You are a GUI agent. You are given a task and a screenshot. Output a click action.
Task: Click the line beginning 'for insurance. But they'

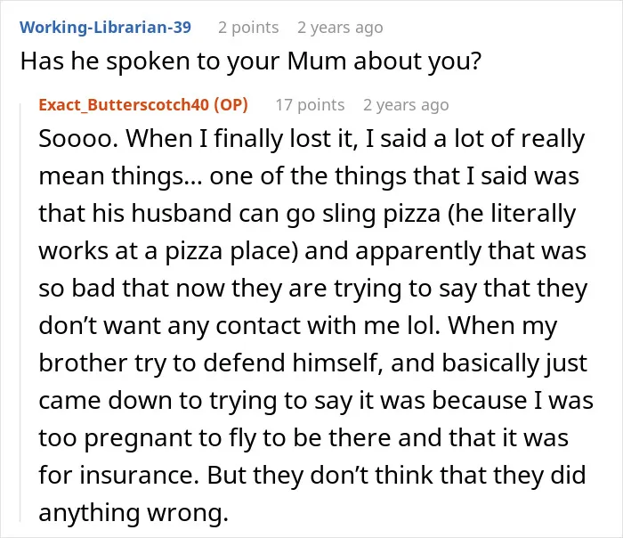(312, 475)
